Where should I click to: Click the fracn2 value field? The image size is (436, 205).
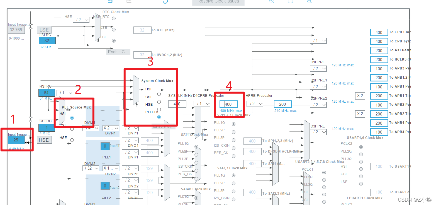tap(105, 186)
